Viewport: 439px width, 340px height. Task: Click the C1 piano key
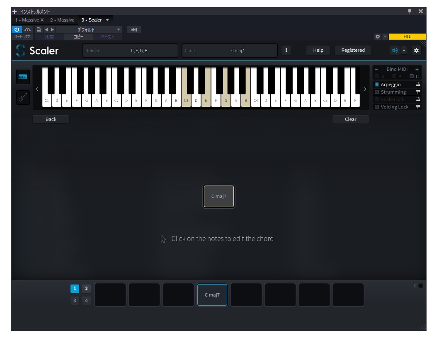[47, 101]
